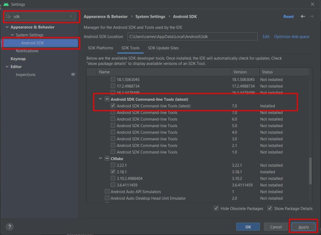The image size is (321, 235).
Task: Click the back navigation arrow near Reset
Action: tap(303, 16)
